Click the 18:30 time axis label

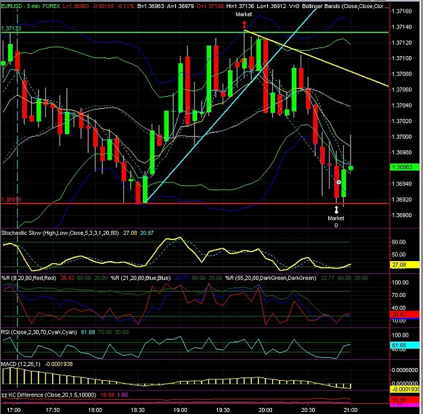[138, 410]
